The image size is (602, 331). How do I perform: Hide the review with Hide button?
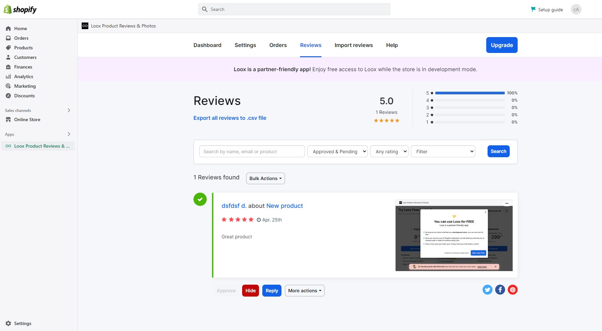pyautogui.click(x=250, y=291)
